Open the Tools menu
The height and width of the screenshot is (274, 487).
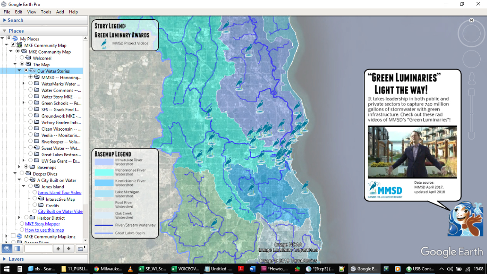(46, 12)
